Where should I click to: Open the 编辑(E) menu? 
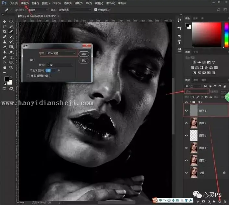[x=25, y=3]
